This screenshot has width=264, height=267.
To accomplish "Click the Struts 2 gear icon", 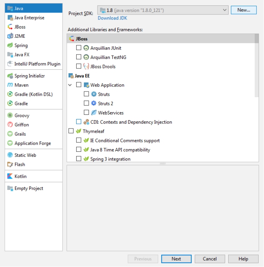I will pos(94,103).
